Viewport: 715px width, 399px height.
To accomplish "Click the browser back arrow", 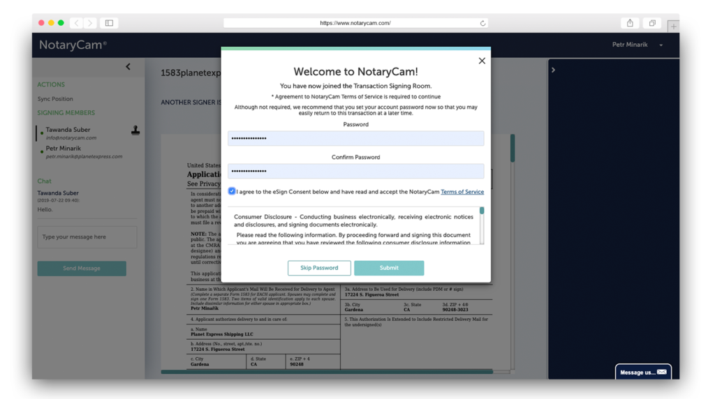I will coord(77,23).
